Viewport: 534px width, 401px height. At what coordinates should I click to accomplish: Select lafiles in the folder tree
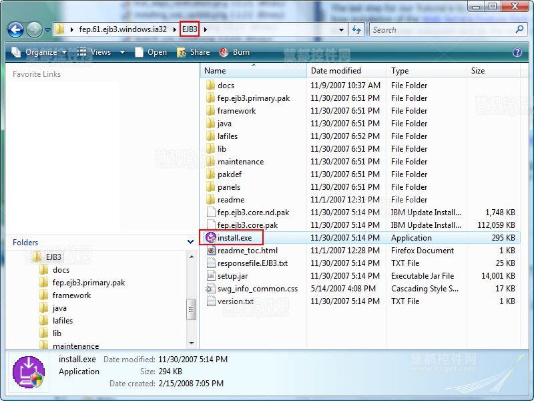point(62,321)
